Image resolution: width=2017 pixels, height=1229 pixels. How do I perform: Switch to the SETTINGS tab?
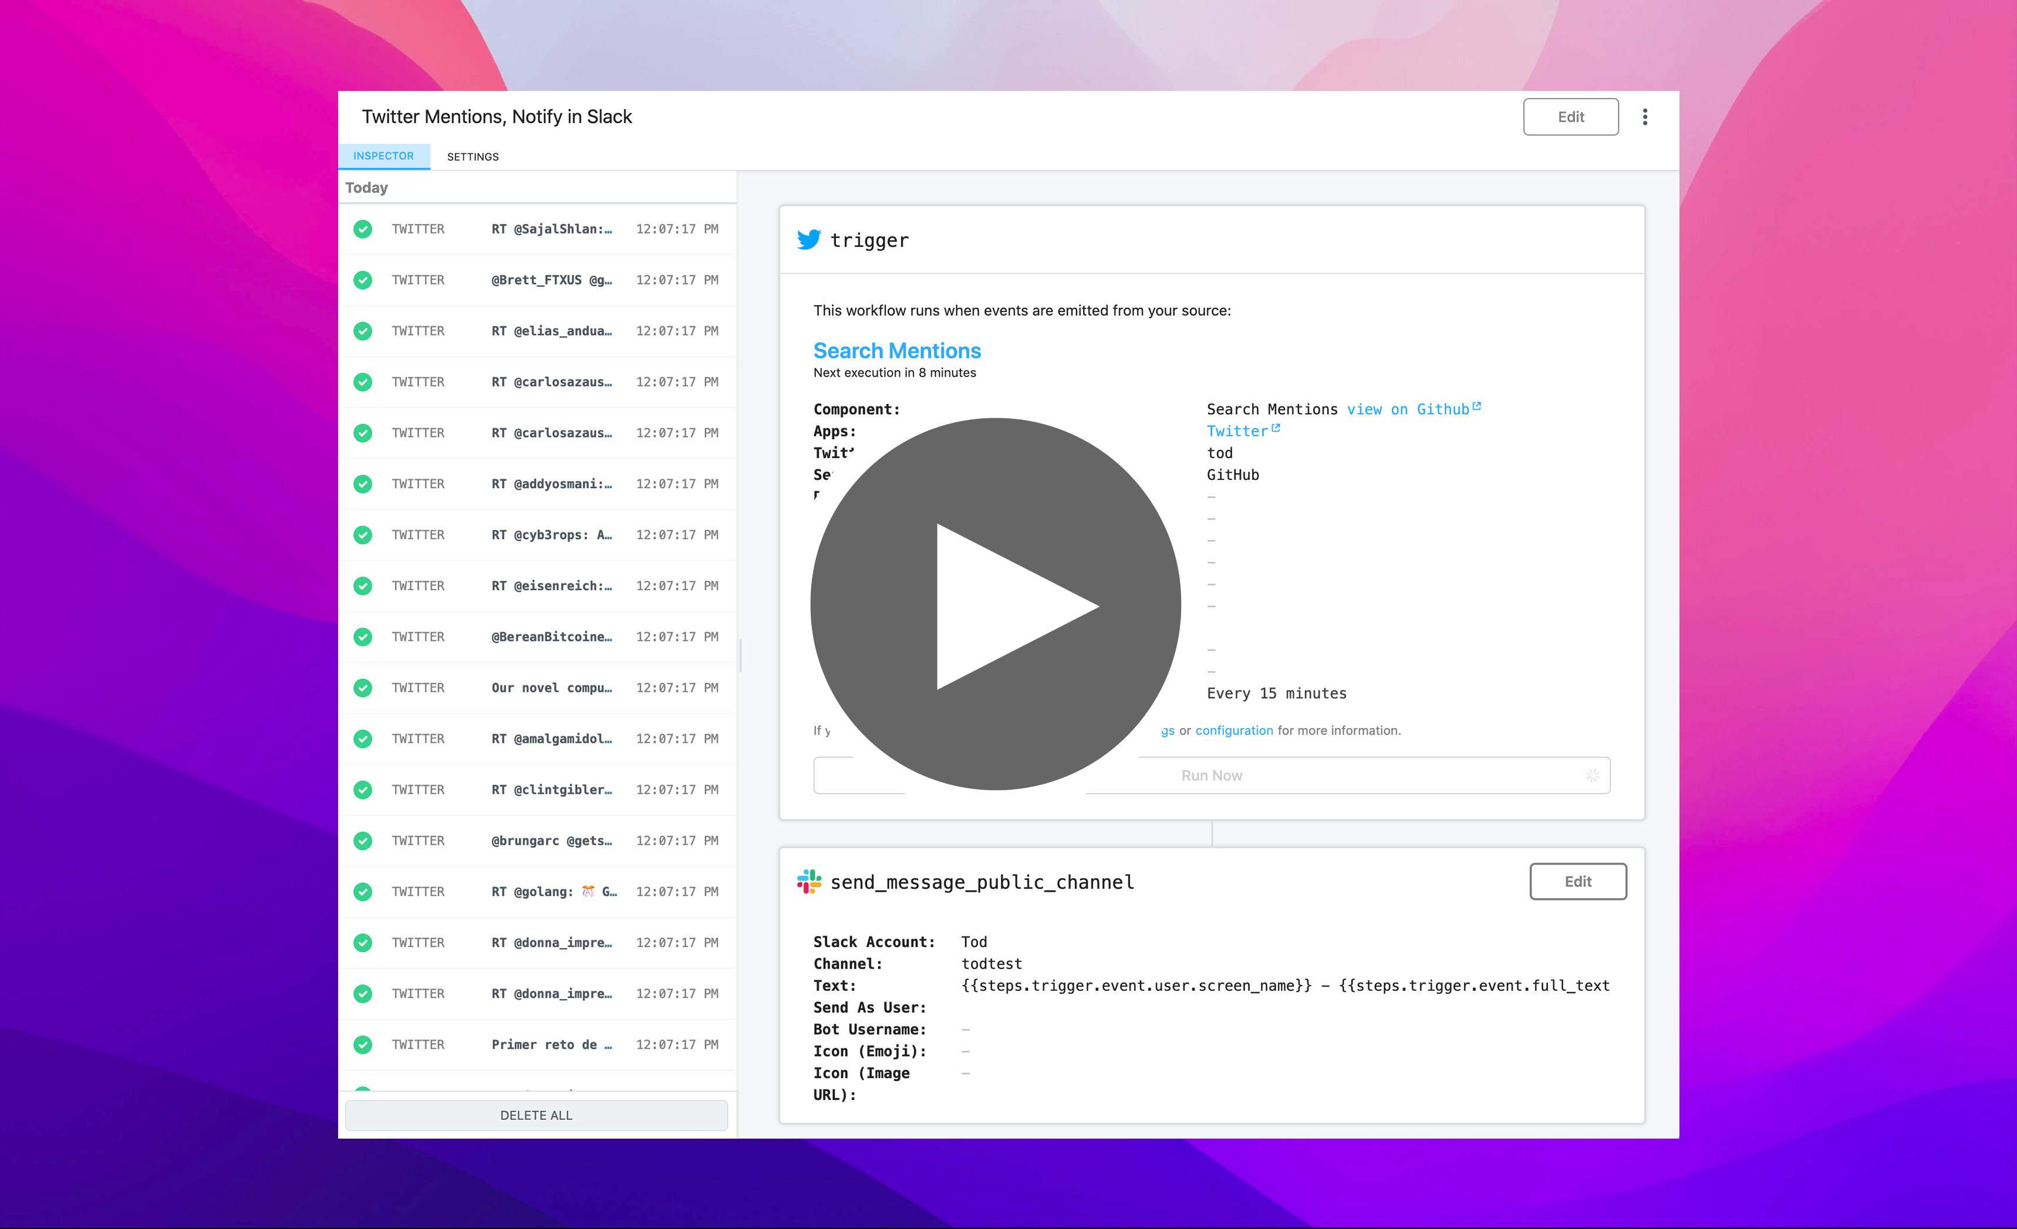pyautogui.click(x=473, y=155)
